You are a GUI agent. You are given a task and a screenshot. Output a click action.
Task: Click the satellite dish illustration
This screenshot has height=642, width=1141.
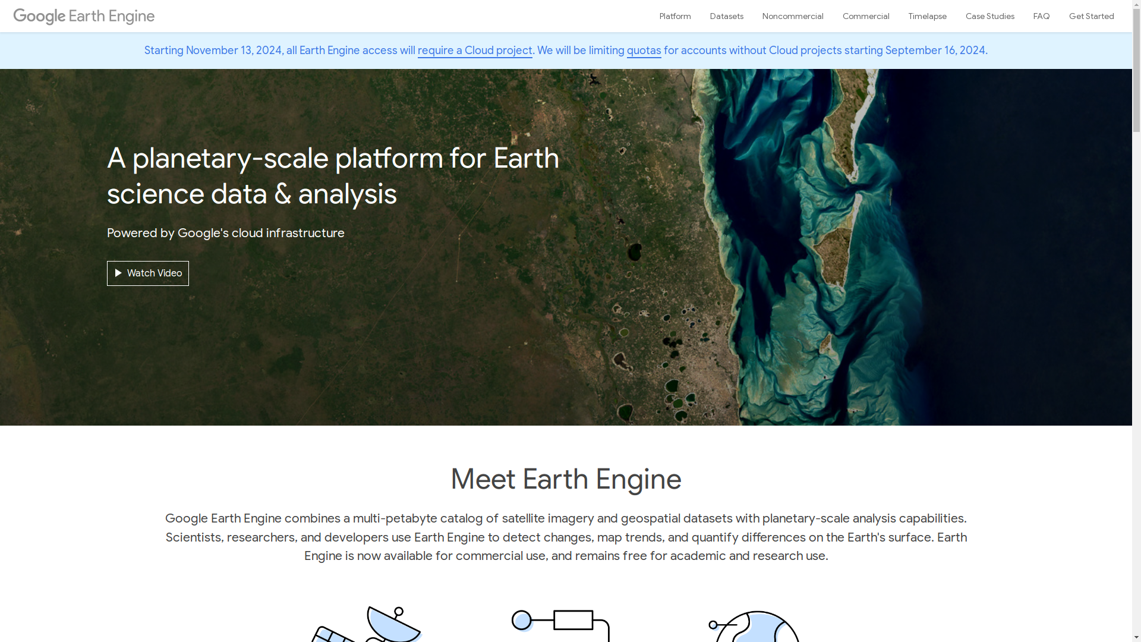tap(367, 624)
